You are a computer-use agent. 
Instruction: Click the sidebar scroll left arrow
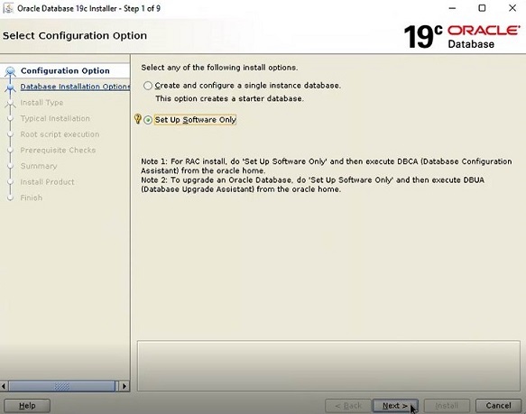point(4,386)
